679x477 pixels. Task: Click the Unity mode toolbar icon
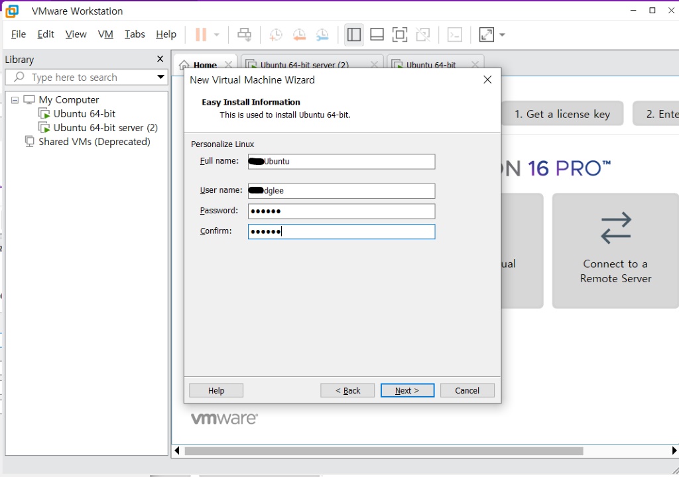coord(423,34)
